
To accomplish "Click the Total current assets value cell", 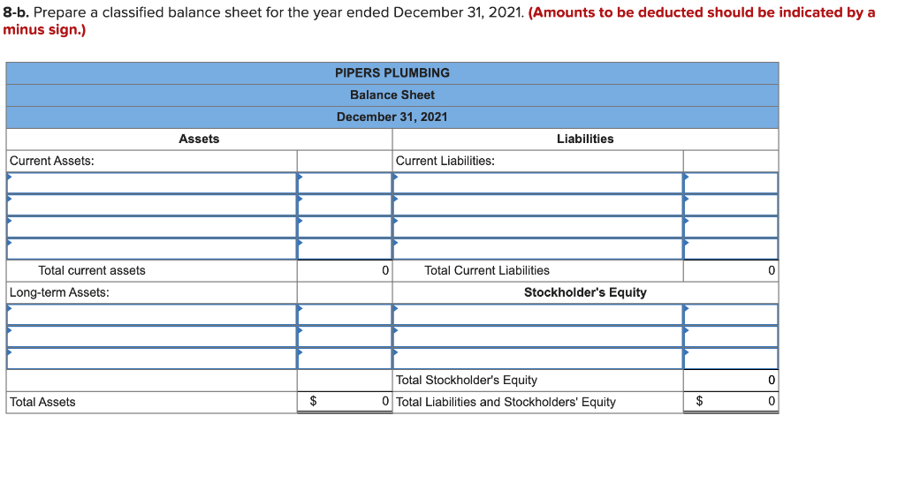I will click(345, 270).
